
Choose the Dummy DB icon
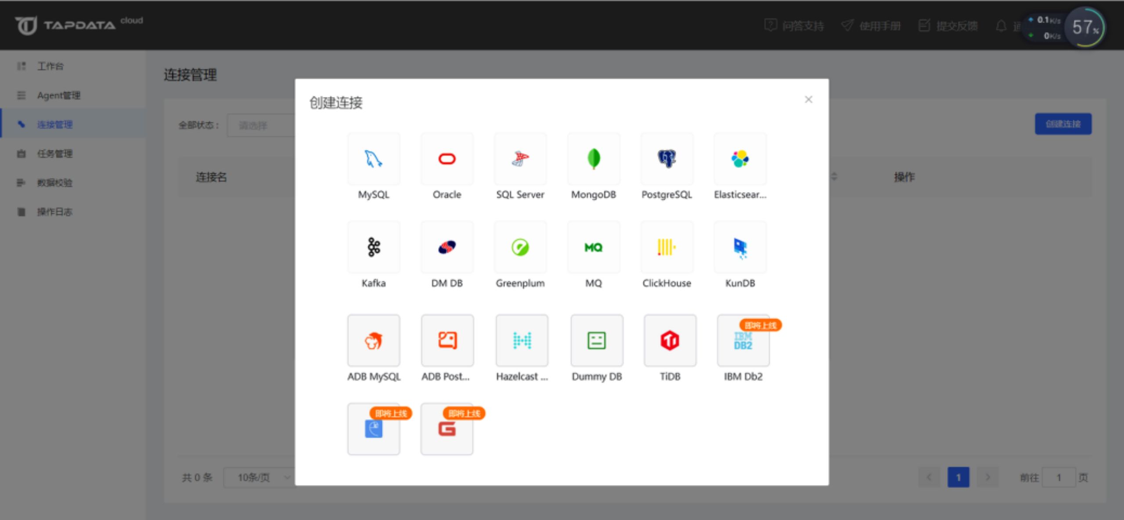point(596,340)
